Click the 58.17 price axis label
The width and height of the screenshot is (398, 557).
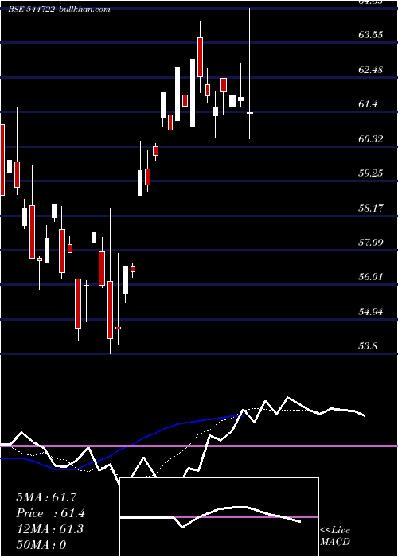click(371, 208)
